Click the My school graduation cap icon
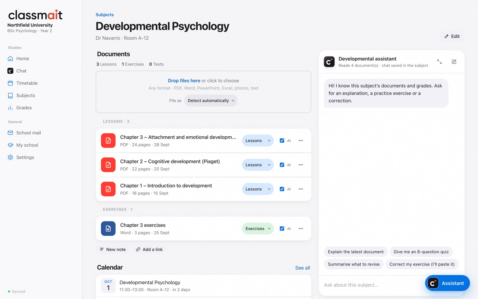The height and width of the screenshot is (299, 478). point(10,145)
